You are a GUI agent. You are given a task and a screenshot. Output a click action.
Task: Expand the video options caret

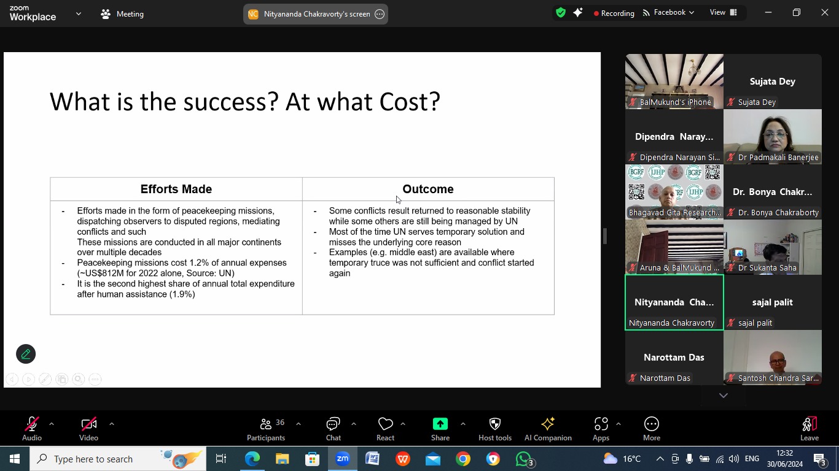(111, 424)
